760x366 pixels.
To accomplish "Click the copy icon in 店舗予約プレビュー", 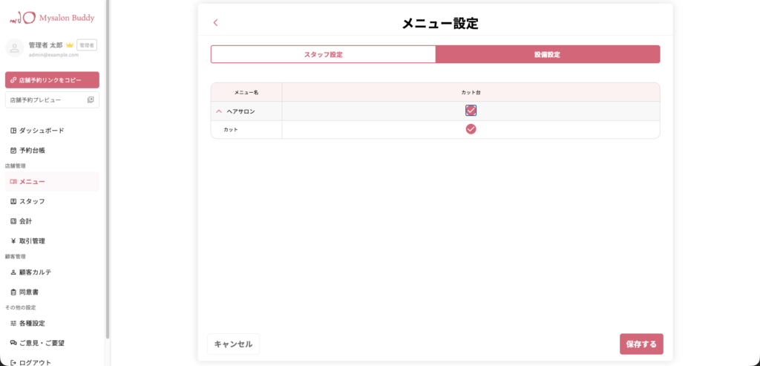I will (x=91, y=99).
